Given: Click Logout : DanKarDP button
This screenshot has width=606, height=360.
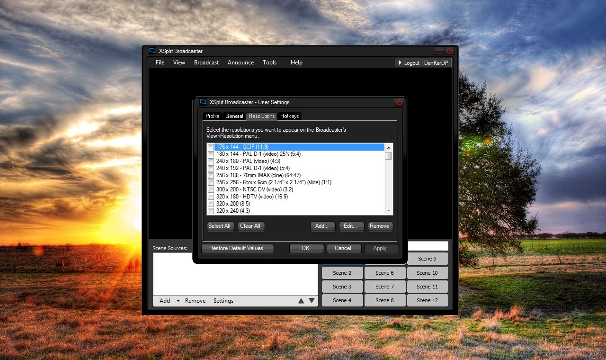Looking at the screenshot, I should click(423, 63).
